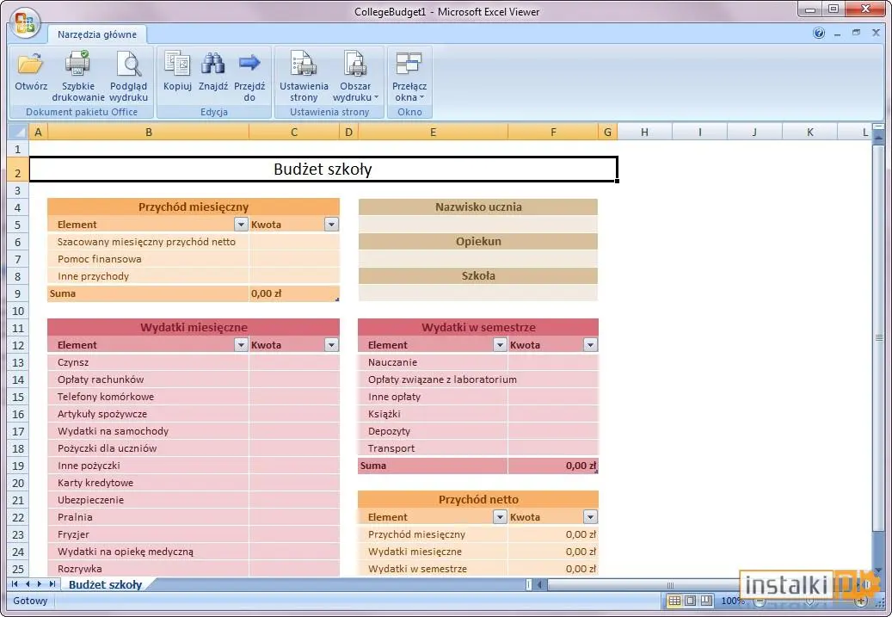
Task: Click the Nauczanie cell
Action: [433, 362]
